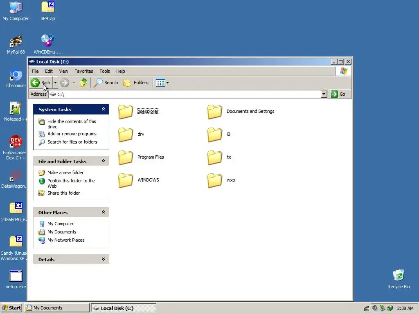Click the keyboard tray icon
This screenshot has width=419, height=314.
tap(367, 308)
